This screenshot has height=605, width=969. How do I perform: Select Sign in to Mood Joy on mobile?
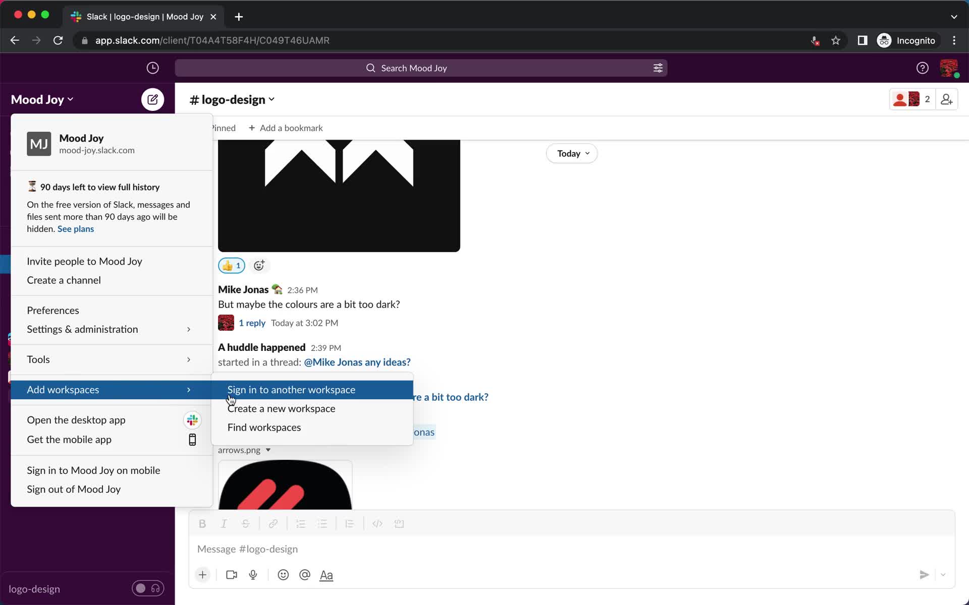click(x=112, y=470)
